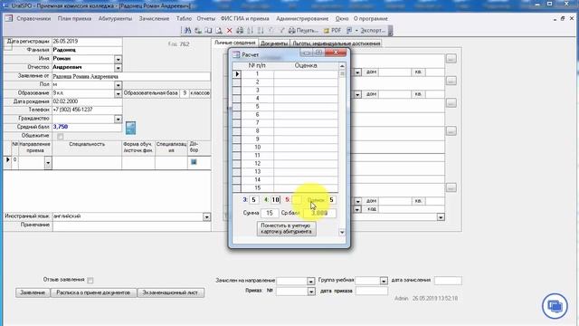579x326 pixels.
Task: Click the Экзаменационный лист button
Action: click(x=171, y=292)
